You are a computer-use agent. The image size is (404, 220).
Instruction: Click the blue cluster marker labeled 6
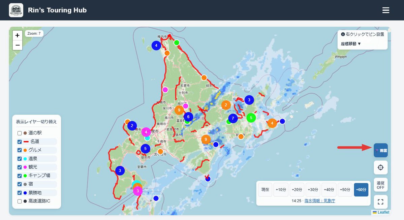pyautogui.click(x=188, y=117)
